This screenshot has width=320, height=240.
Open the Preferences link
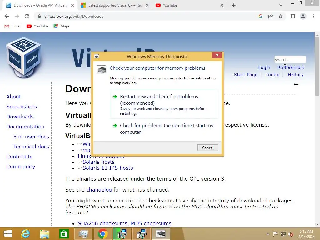click(x=290, y=67)
